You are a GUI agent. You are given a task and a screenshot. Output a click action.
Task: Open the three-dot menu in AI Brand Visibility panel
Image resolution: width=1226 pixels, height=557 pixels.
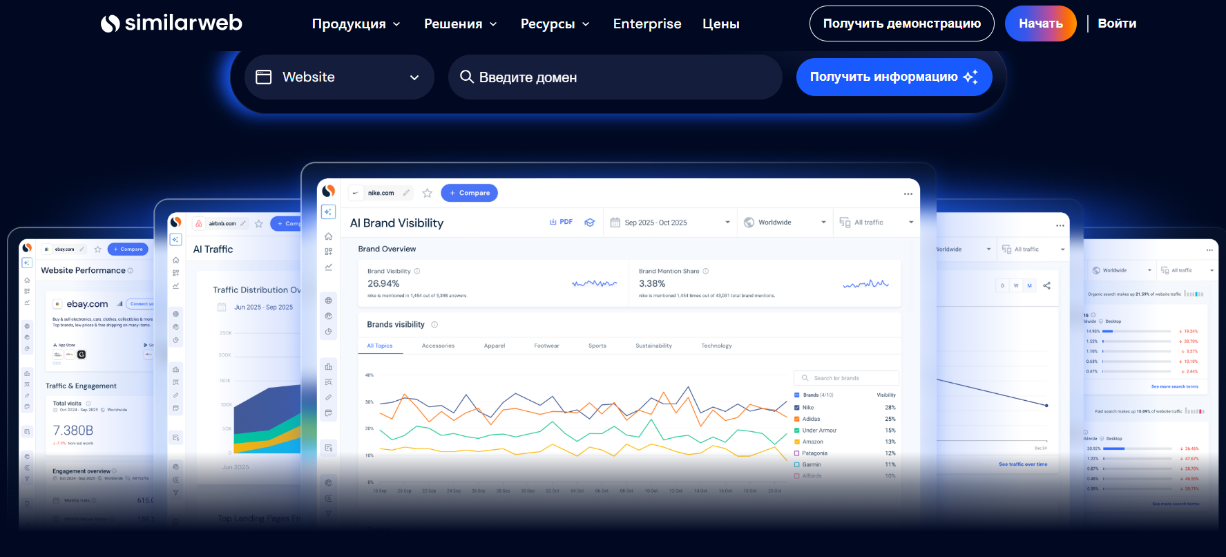click(908, 194)
